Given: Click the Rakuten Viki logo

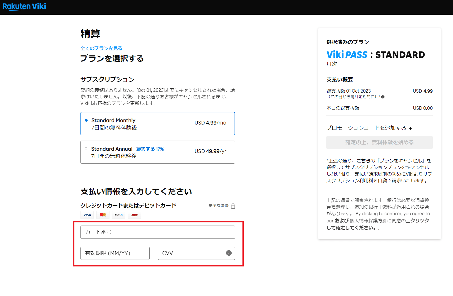Looking at the screenshot, I should (x=24, y=6).
